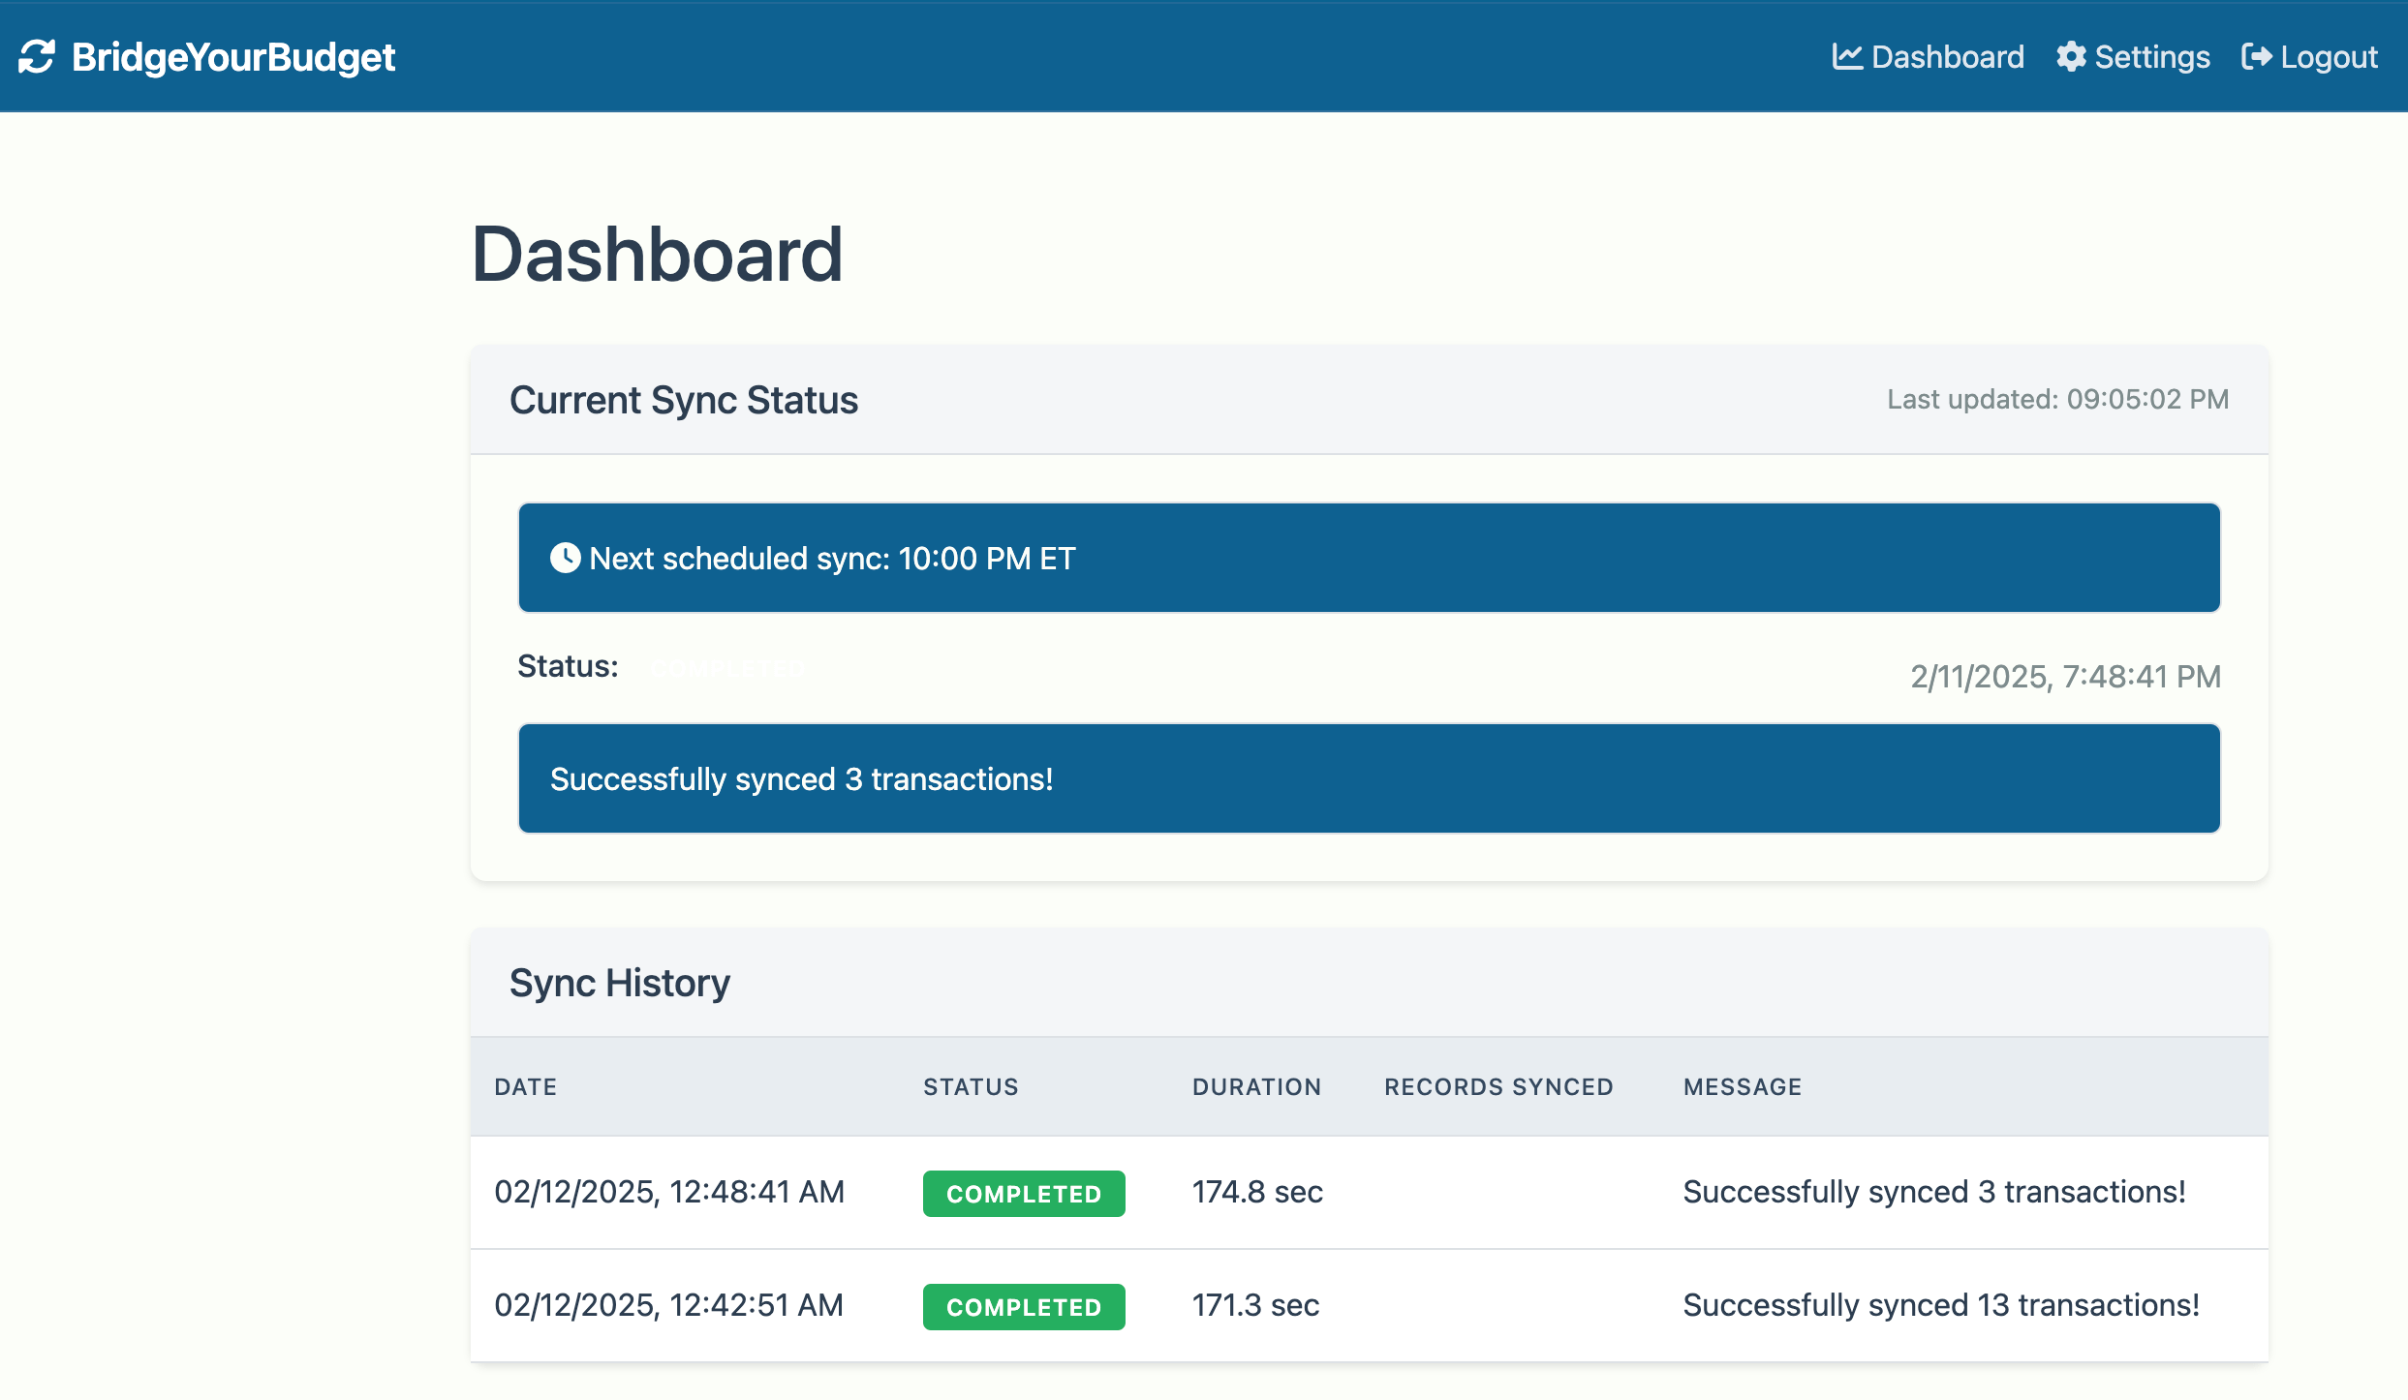
Task: Click the 'Last updated: 09:05:02 PM' timestamp
Action: tap(2058, 399)
